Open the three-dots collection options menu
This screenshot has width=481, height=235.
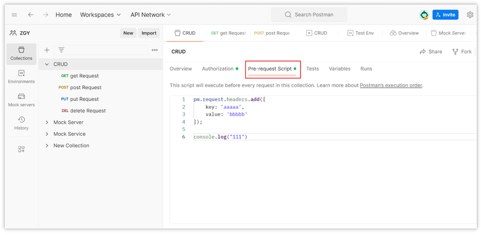[x=154, y=50]
